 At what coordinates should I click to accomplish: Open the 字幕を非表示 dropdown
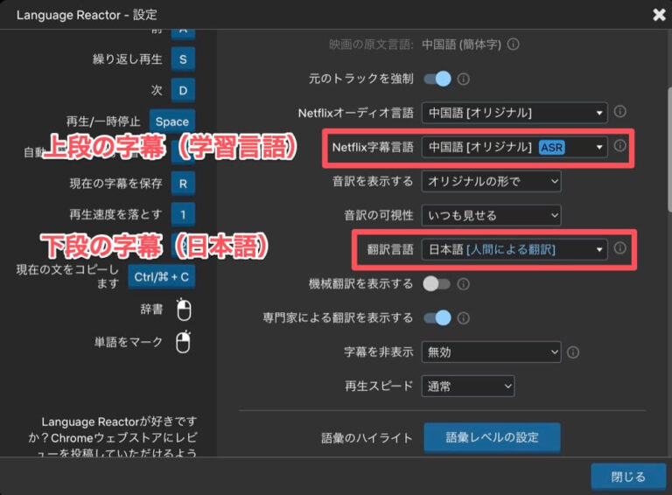point(491,352)
